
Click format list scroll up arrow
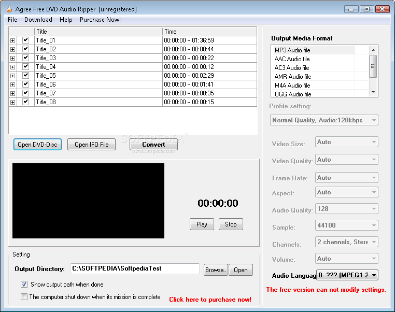[373, 50]
